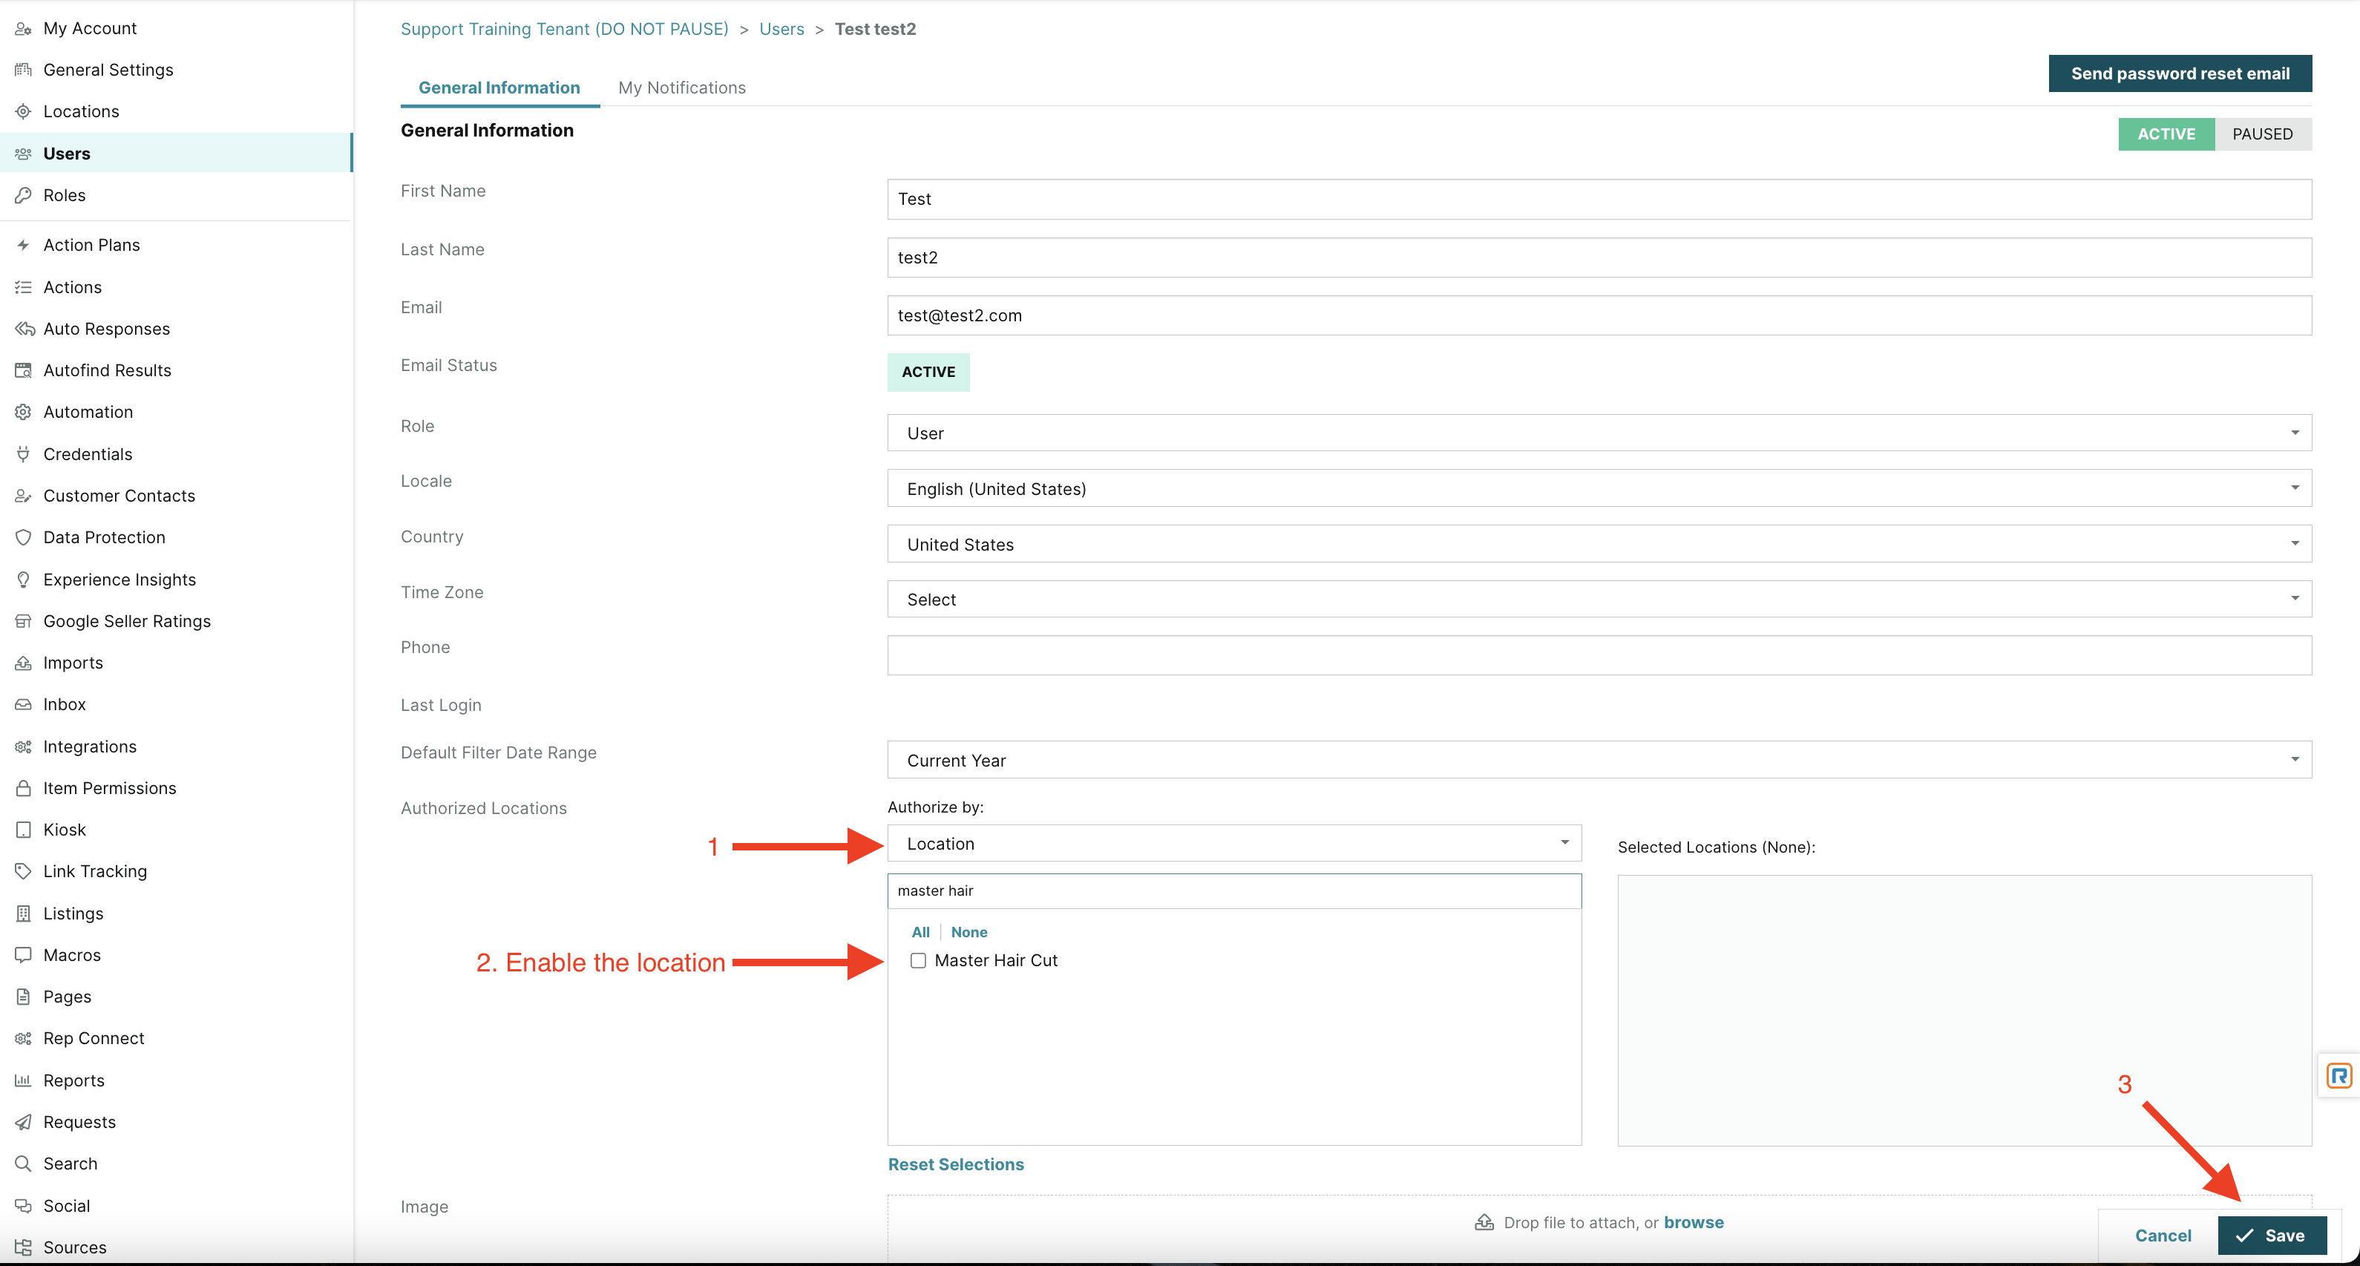Click Reset Selections link

tap(956, 1164)
